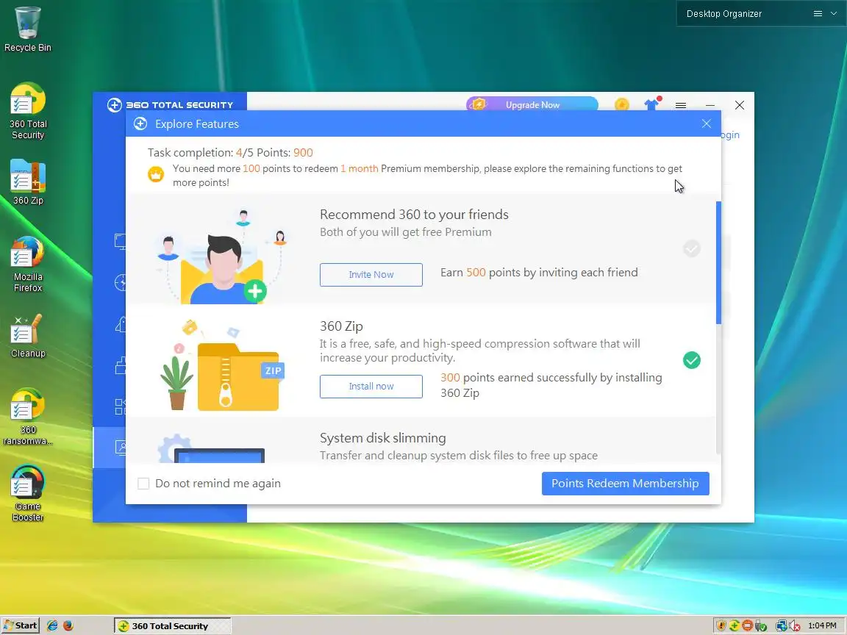Screen dimensions: 847x635
Task: Close the Explore Features dialog
Action: pyautogui.click(x=706, y=123)
